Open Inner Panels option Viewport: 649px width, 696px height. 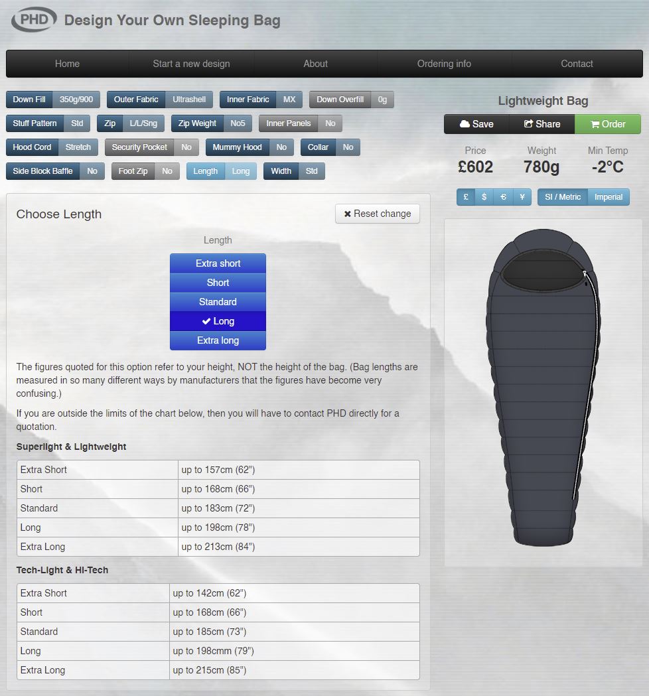(301, 123)
